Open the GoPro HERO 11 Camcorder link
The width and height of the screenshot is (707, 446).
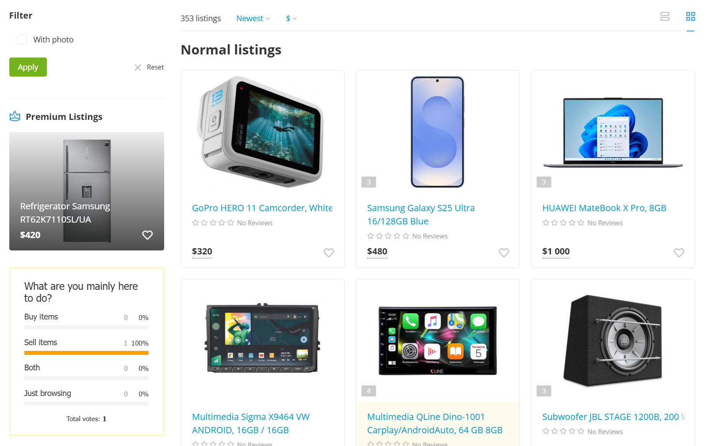click(262, 208)
